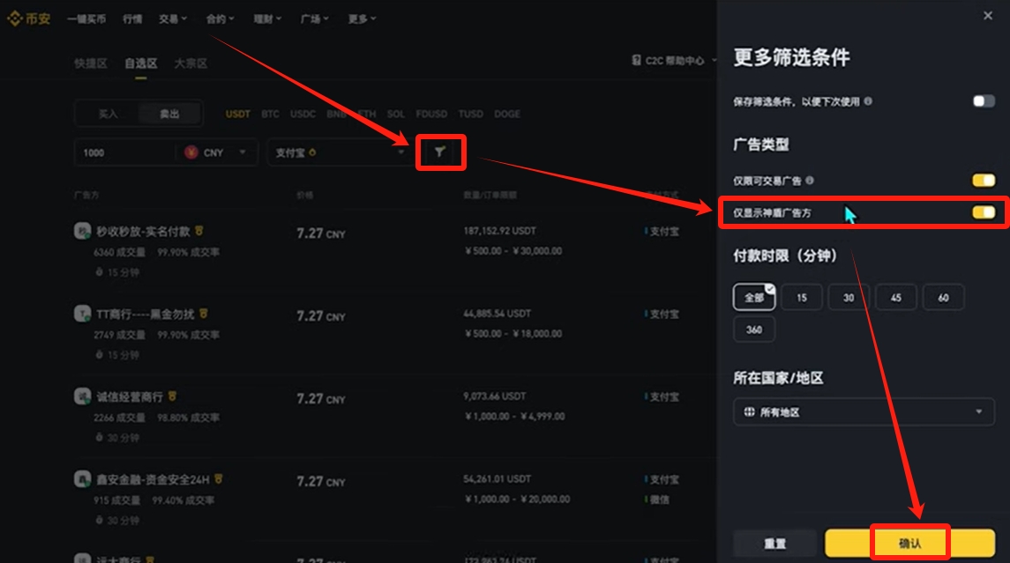
Task: Open 交易 menu in top navigation
Action: [173, 19]
